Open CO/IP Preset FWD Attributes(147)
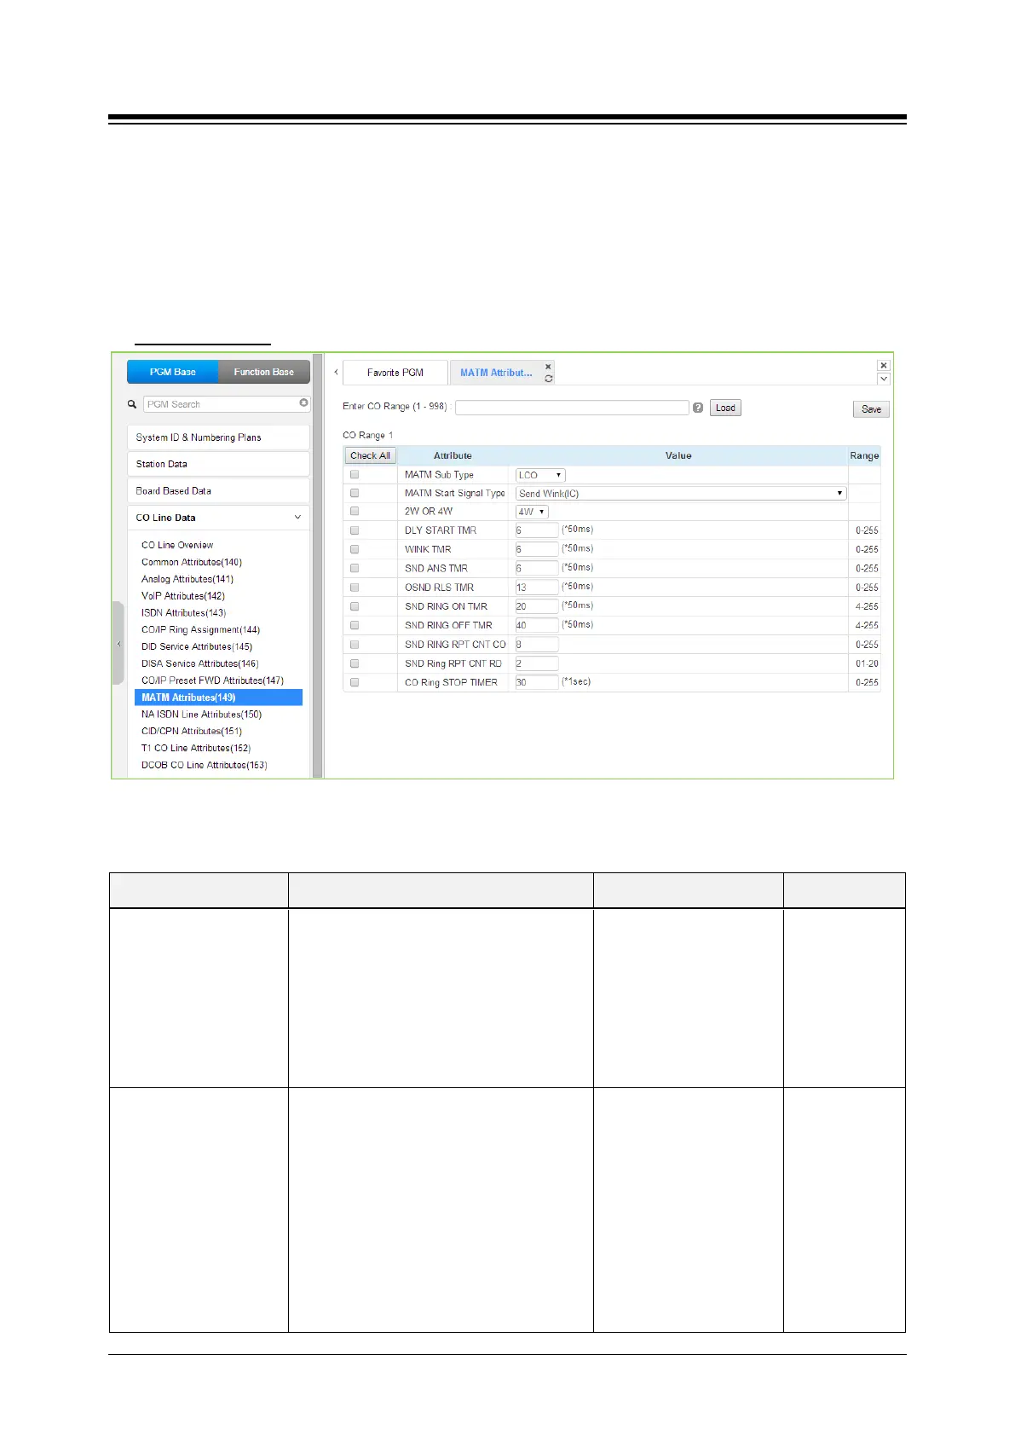 click(212, 680)
